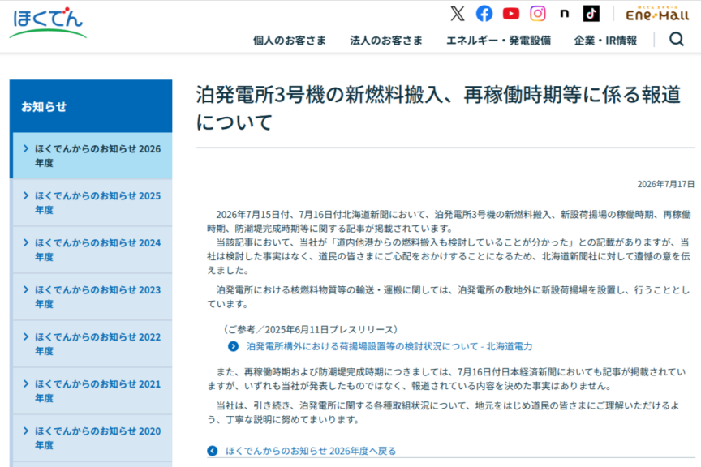Open the Instagram social icon
This screenshot has width=701, height=467.
point(538,14)
